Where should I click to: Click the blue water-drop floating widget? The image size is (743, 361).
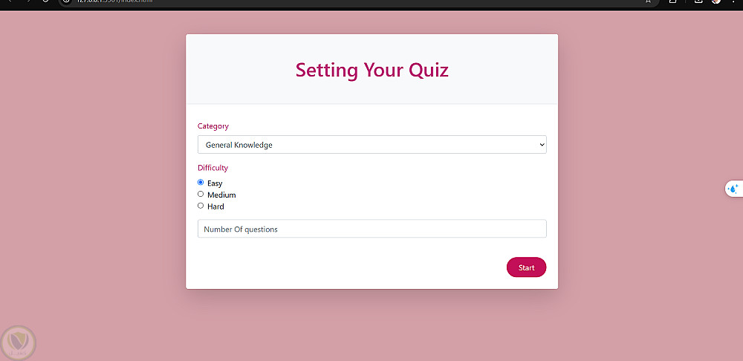pyautogui.click(x=733, y=189)
